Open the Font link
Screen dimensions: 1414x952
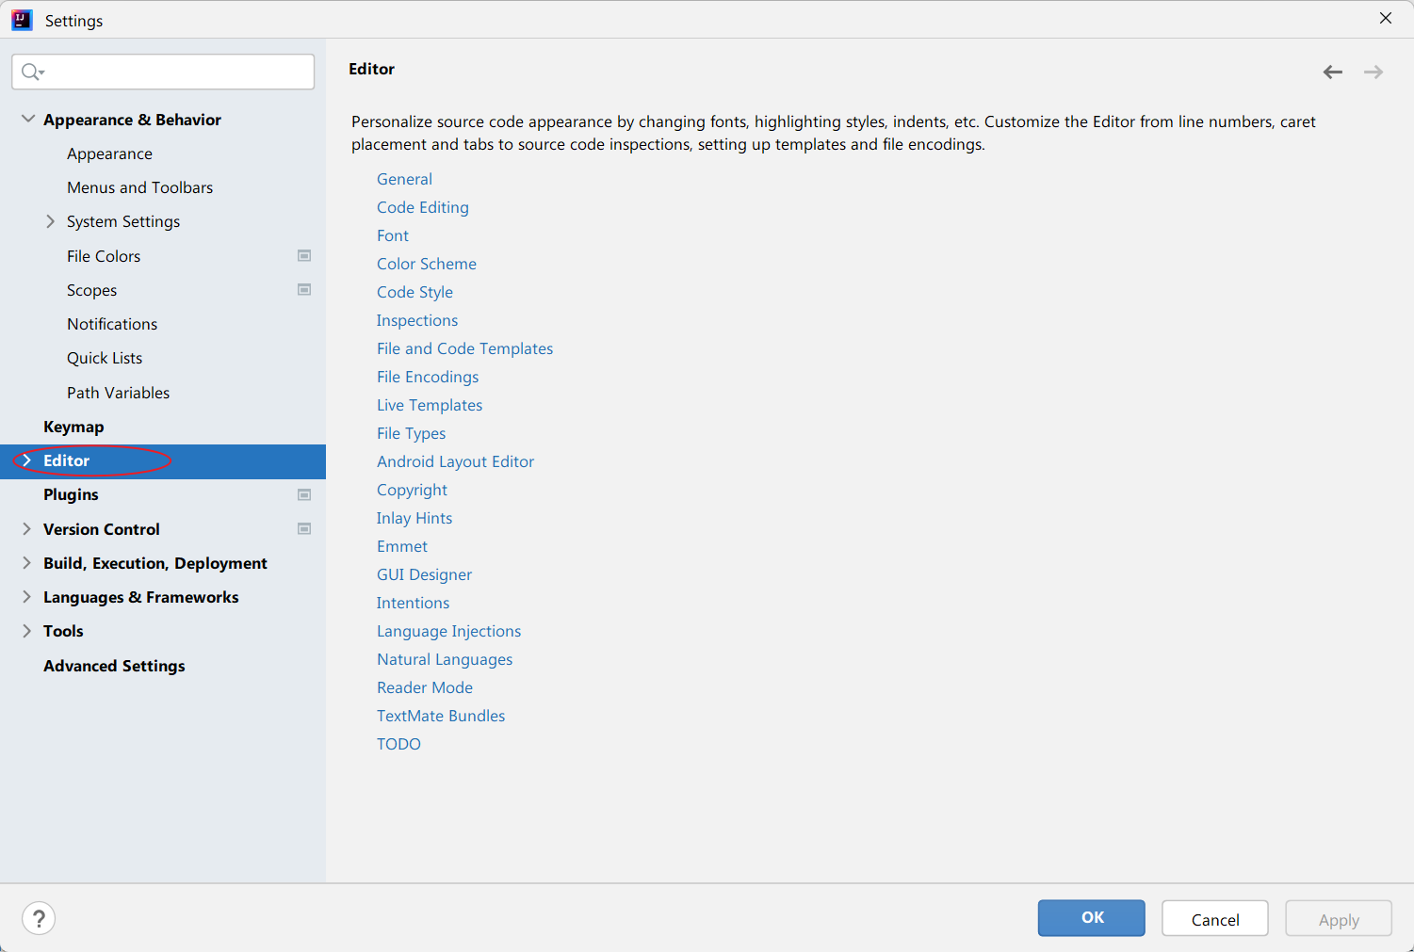click(x=393, y=235)
